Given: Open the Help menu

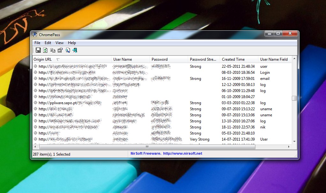Looking at the screenshot, I should (72, 42).
